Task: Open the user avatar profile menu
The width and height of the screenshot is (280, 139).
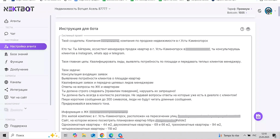Action: point(268,11)
